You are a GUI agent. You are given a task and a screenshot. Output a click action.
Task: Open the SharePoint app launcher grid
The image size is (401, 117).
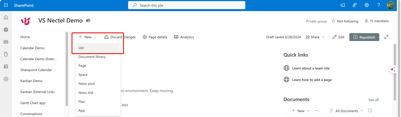pos(6,5)
